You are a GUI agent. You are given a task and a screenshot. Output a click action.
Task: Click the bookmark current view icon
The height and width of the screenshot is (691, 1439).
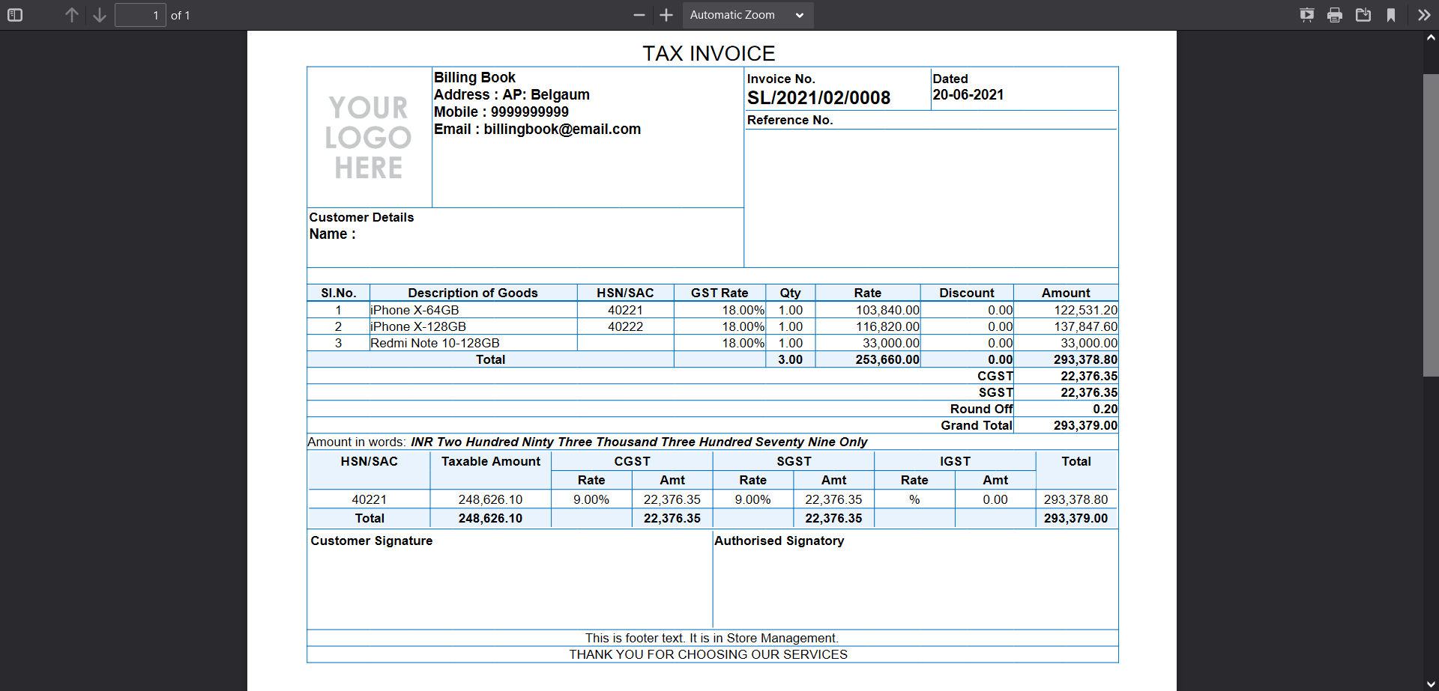pos(1391,15)
